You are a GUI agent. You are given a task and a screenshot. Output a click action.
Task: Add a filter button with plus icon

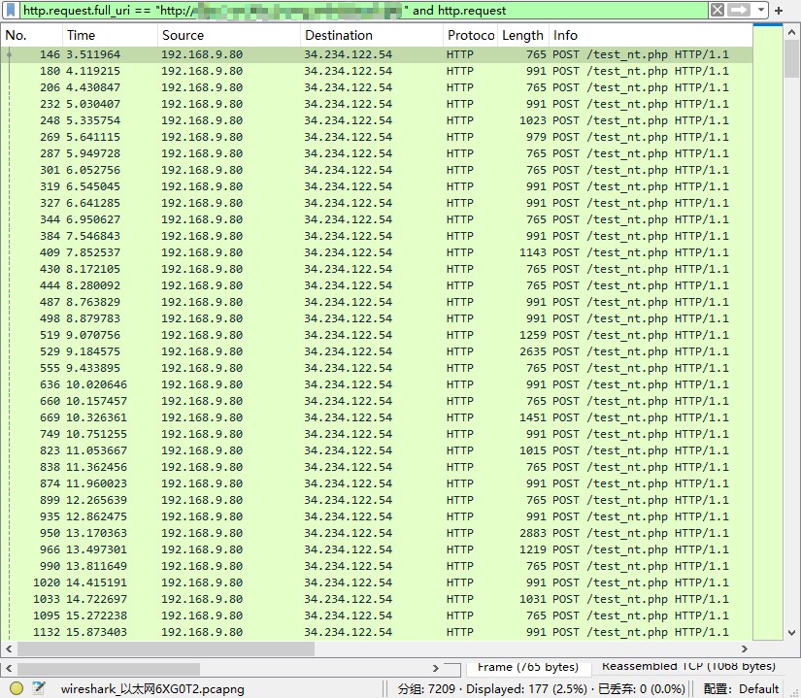click(779, 10)
